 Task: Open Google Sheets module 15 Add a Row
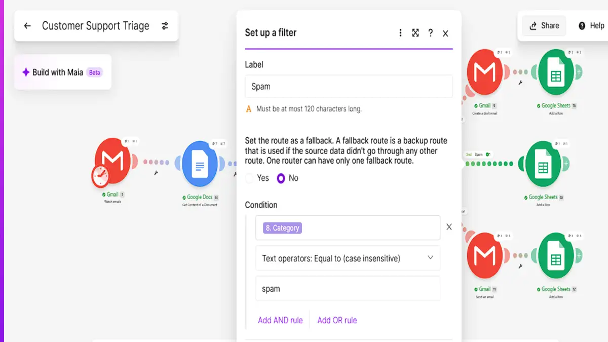point(556,72)
